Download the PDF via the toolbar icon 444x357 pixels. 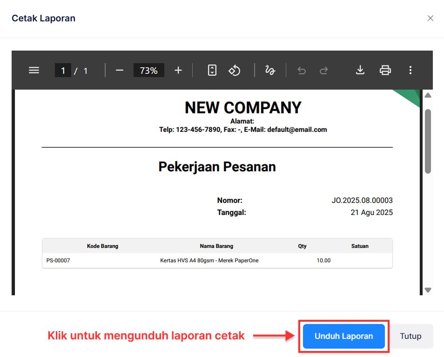pyautogui.click(x=360, y=70)
